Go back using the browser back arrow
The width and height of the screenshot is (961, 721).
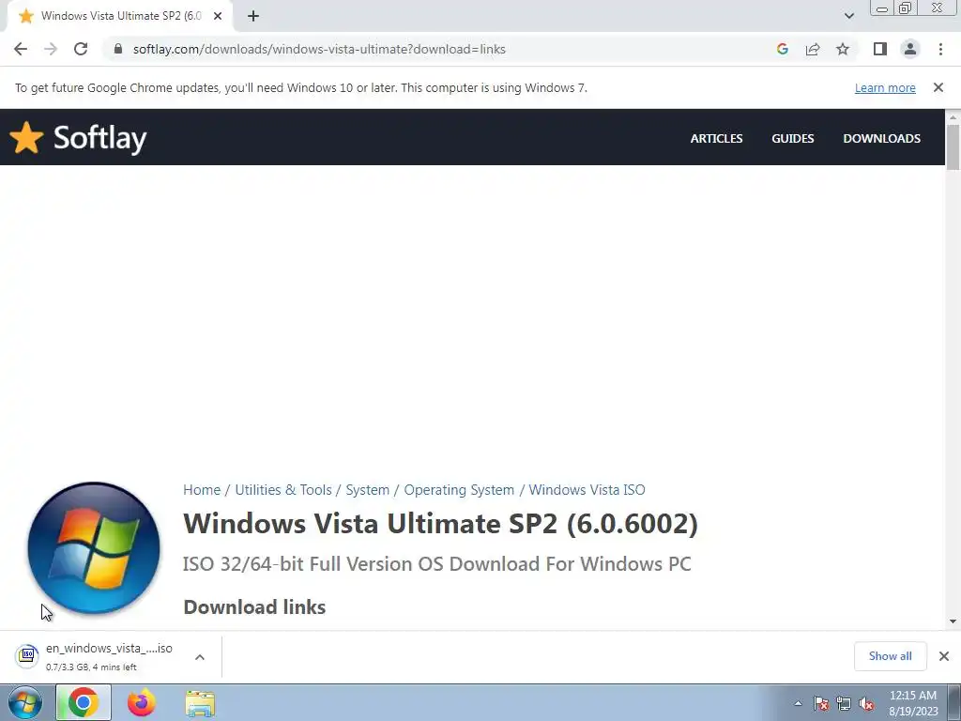coord(21,49)
